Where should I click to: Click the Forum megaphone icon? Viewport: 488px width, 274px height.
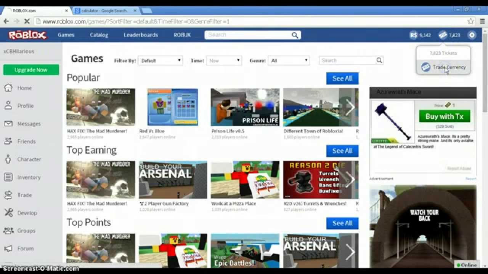coord(8,249)
